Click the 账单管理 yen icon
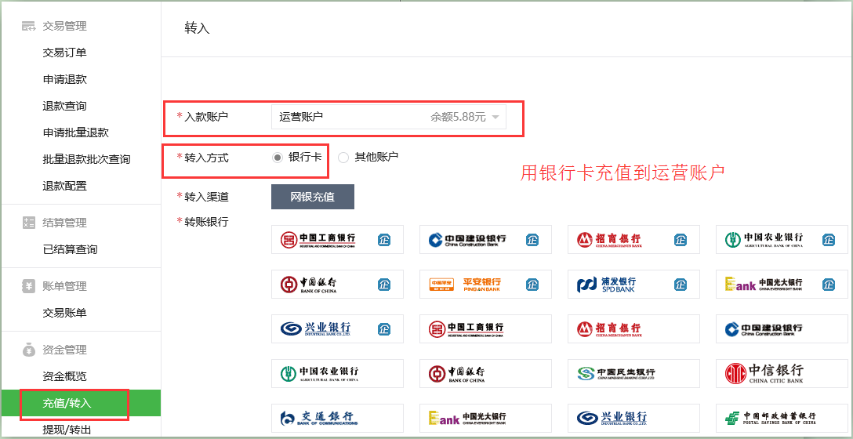Viewport: 853px width, 439px height. (x=28, y=286)
